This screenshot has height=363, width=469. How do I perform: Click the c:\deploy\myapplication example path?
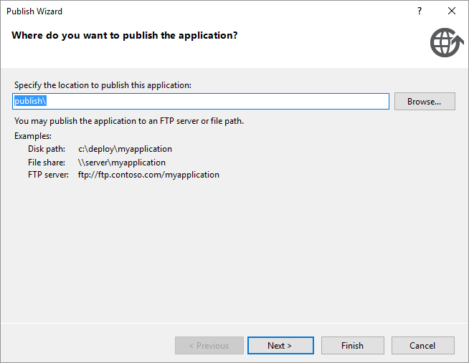click(125, 149)
